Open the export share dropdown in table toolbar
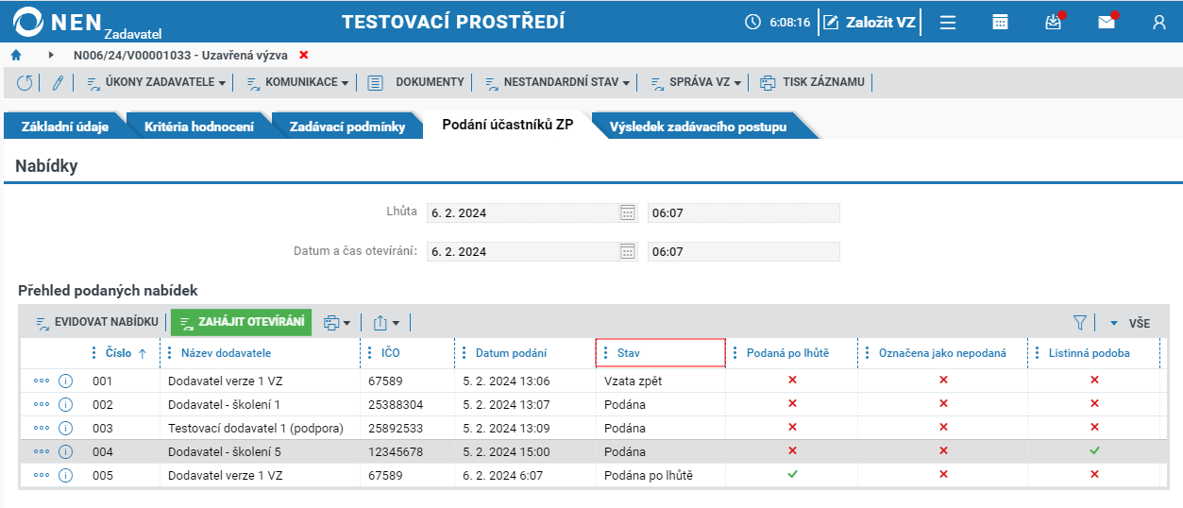 [386, 323]
